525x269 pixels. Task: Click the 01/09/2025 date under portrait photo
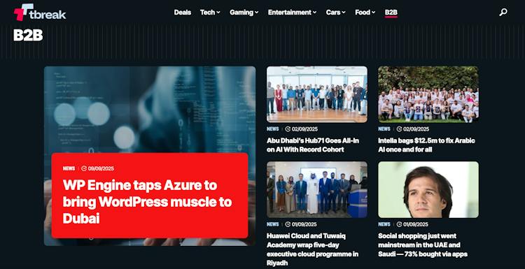click(416, 224)
